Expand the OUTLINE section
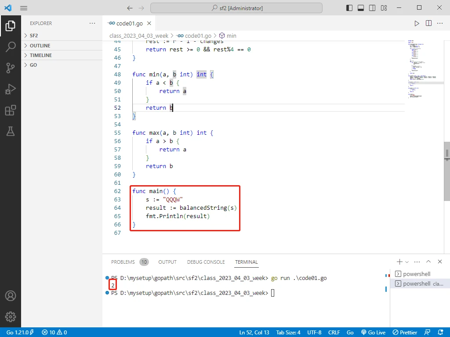 tap(62, 46)
